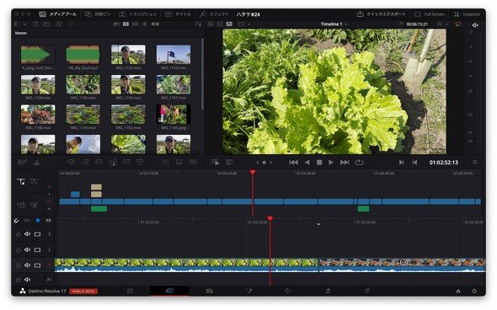Toggle the Loop playback icon

tap(359, 163)
